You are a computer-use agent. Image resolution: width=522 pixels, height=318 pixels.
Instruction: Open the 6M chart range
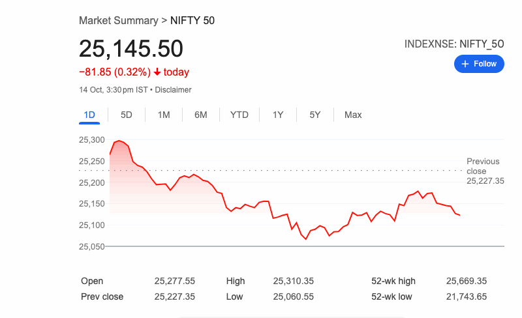pos(201,115)
